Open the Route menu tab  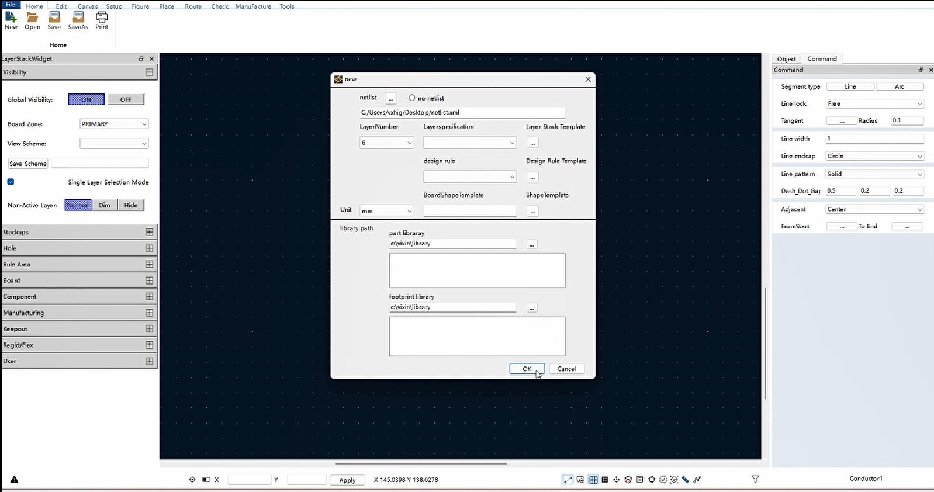point(193,6)
